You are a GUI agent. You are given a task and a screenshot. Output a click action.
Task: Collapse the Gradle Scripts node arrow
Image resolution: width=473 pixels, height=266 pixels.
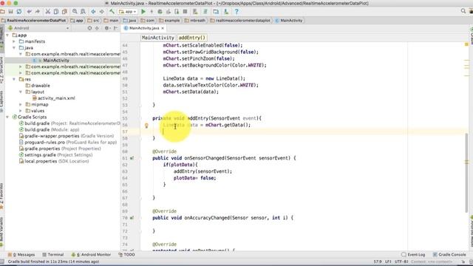pyautogui.click(x=7, y=117)
